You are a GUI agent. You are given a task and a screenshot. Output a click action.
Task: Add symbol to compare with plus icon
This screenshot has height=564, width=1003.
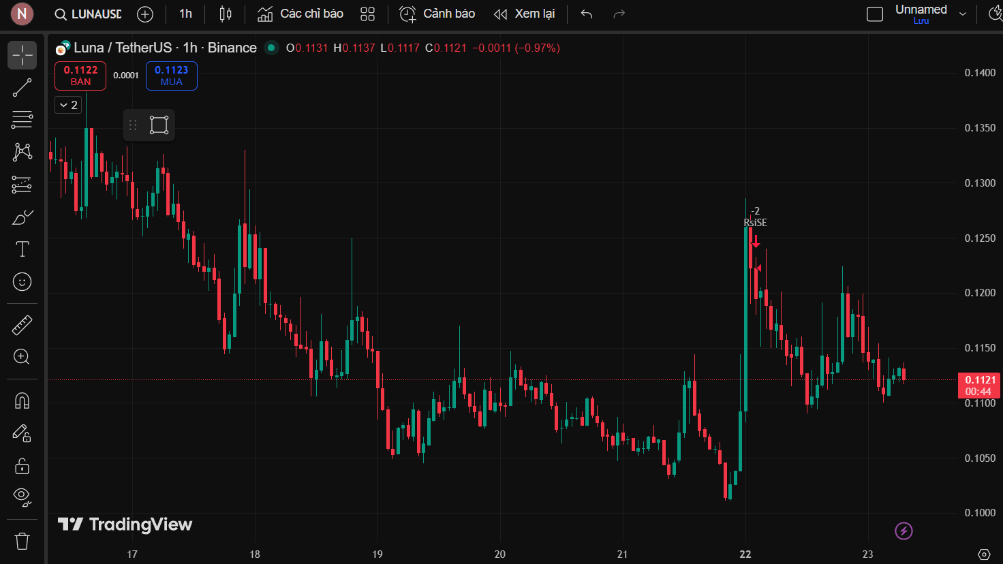pyautogui.click(x=145, y=14)
